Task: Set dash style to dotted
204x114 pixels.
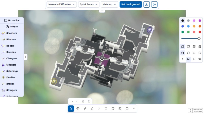Action: 194,53
